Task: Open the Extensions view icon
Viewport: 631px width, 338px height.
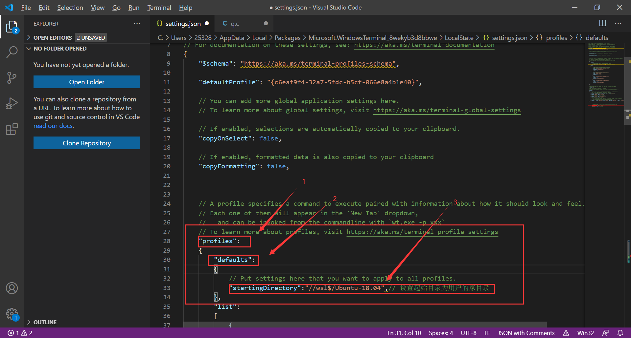Action: 12,129
